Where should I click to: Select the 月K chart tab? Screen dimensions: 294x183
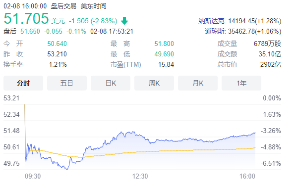point(198,83)
